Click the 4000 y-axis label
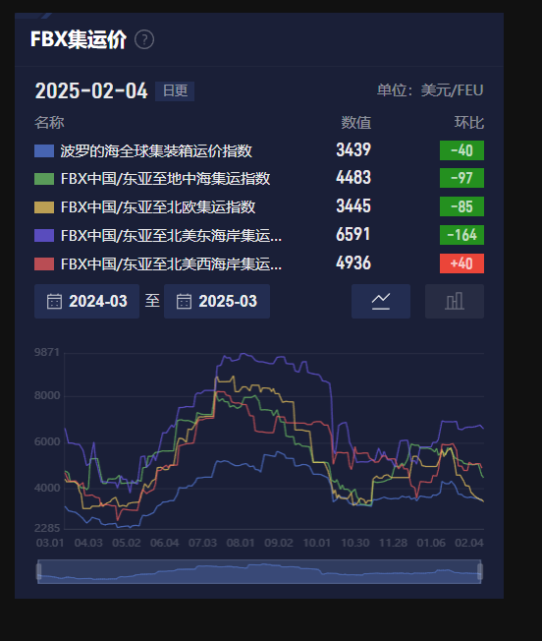Viewport: 542px width, 641px height. tap(47, 488)
